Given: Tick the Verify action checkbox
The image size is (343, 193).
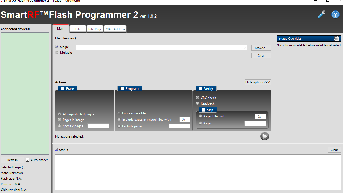Looking at the screenshot, I should (200, 89).
